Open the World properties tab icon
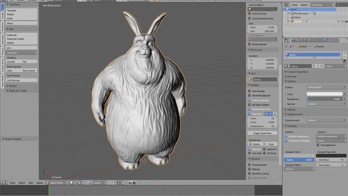Screen dimensions: 348x196 pyautogui.click(x=305, y=40)
